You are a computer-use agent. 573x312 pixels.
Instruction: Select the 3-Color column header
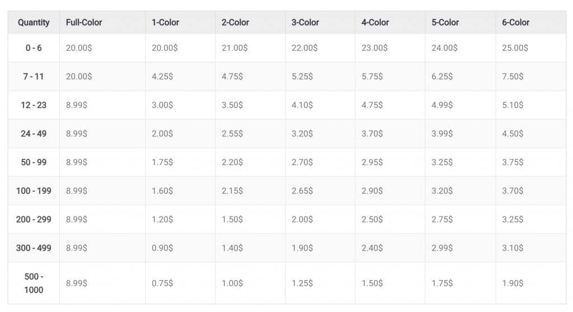(305, 22)
